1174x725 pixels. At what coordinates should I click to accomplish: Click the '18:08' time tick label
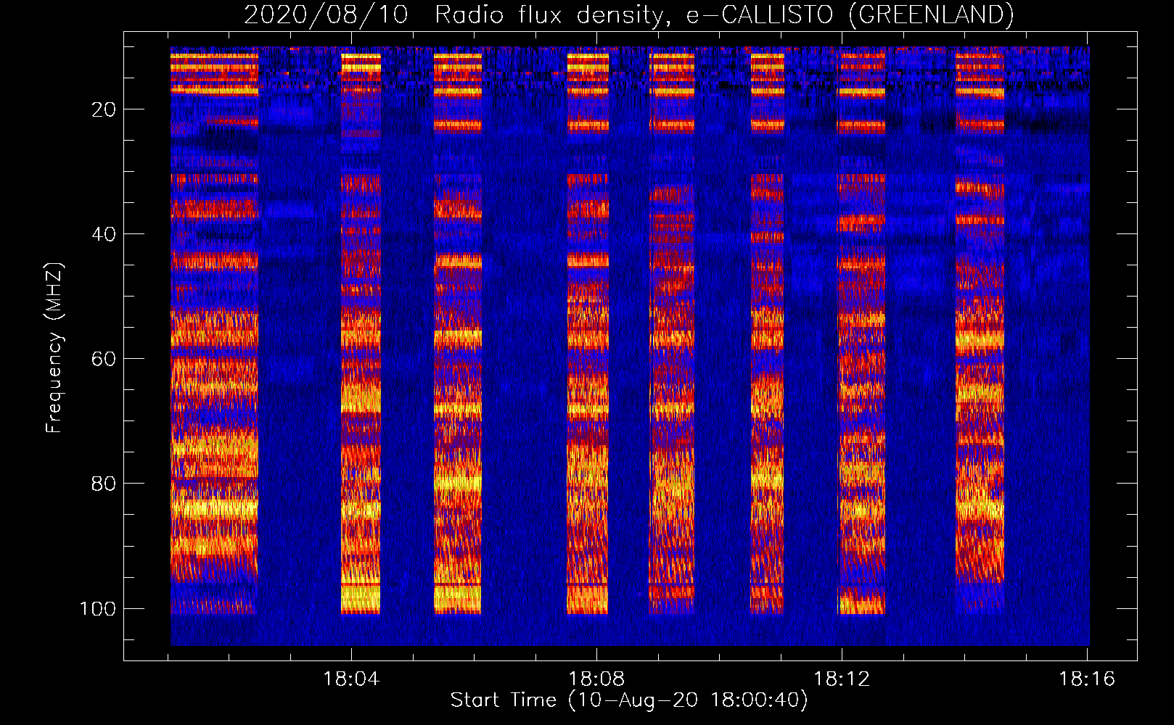(596, 679)
